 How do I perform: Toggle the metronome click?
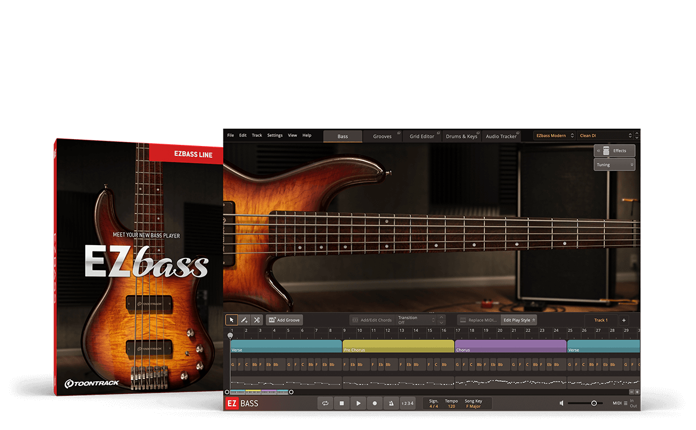391,403
